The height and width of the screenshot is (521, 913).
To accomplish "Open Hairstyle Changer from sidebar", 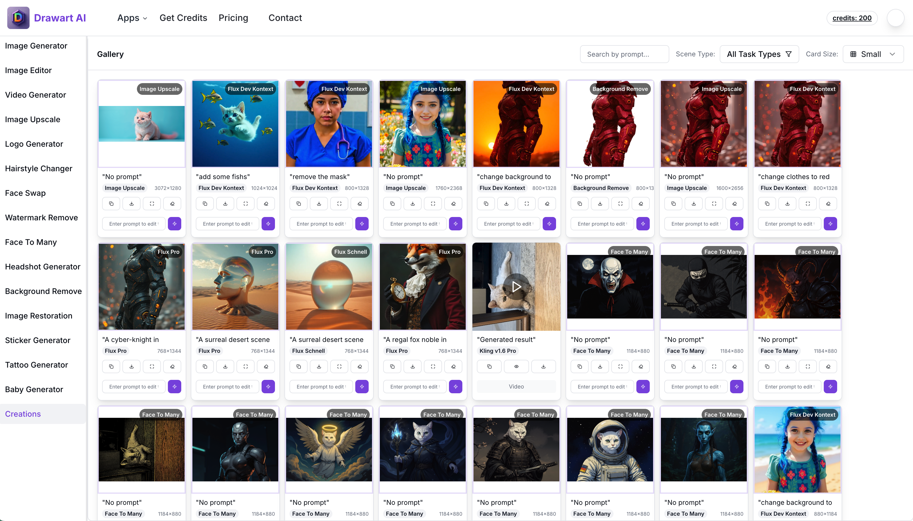I will [x=39, y=168].
